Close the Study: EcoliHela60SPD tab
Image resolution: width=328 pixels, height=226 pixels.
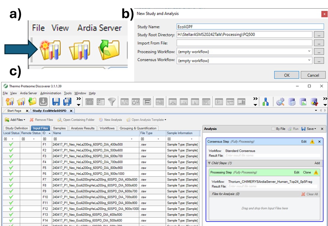click(x=71, y=111)
